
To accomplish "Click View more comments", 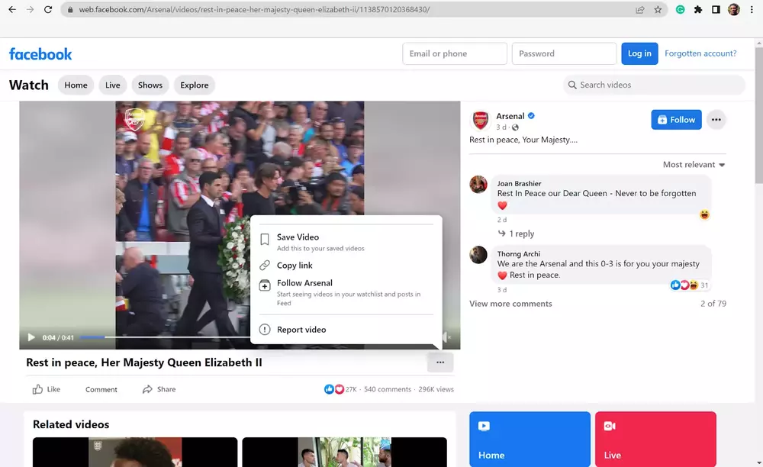I will (x=510, y=304).
